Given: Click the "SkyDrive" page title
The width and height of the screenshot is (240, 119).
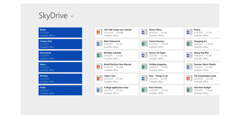Looking at the screenshot, I should 53,16.
